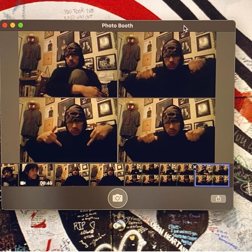Click the top-left photo with the raised knee
Image resolution: width=252 pixels, height=252 pixels.
(68, 64)
